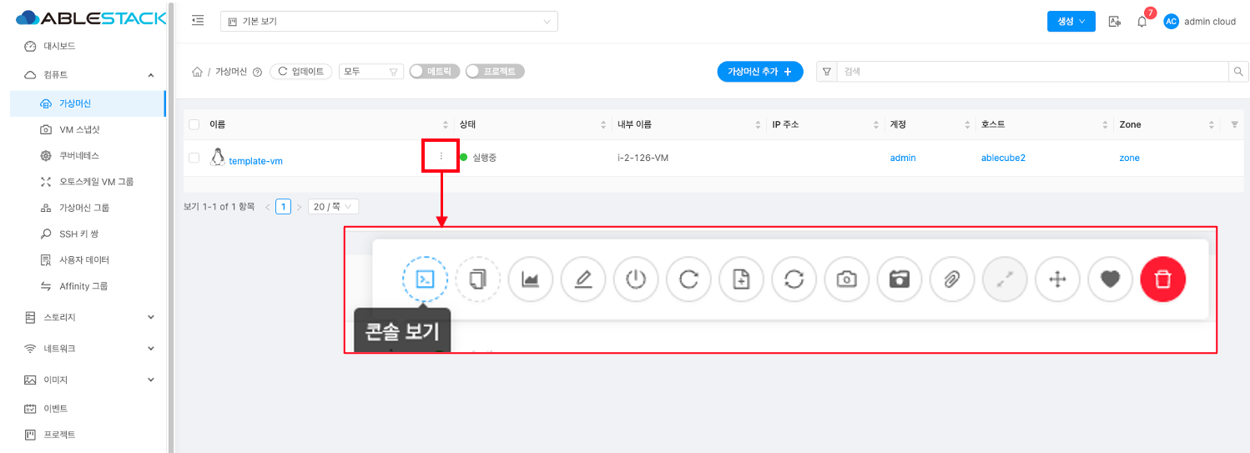Click the help question icon beside 가상머신
The width and height of the screenshot is (1250, 453).
click(x=257, y=73)
